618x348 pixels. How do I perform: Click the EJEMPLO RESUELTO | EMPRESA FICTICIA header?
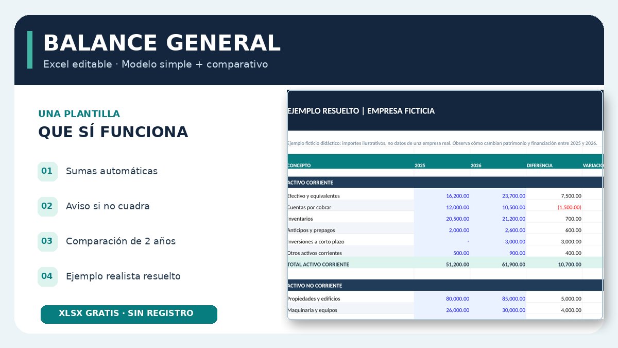pos(360,111)
